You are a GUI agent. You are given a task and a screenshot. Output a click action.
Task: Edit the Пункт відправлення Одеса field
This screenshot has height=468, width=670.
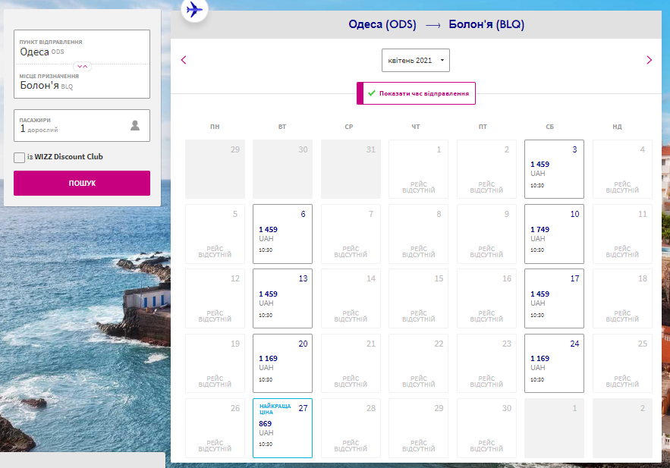[x=82, y=48]
